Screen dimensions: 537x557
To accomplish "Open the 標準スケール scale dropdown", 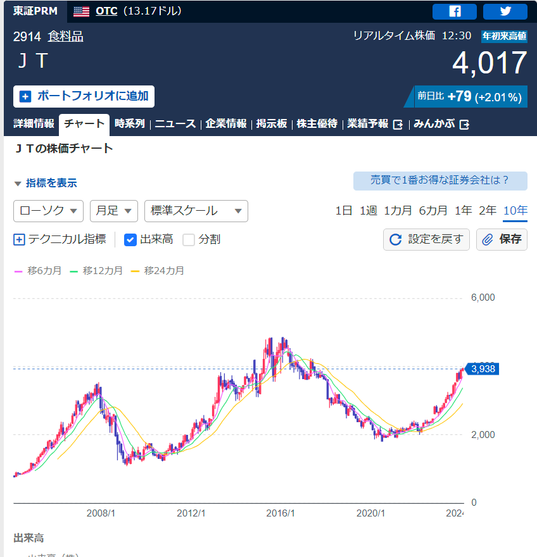I will click(x=196, y=211).
